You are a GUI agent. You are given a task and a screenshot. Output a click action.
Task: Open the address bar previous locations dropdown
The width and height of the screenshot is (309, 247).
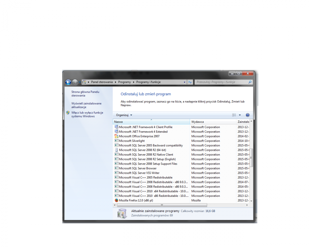pos(185,82)
